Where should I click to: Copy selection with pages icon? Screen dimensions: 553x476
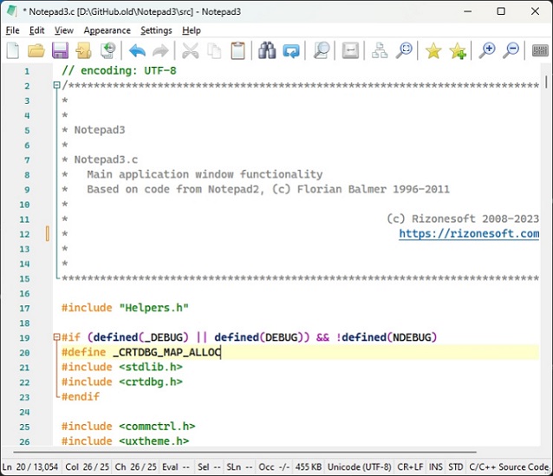[x=214, y=50]
